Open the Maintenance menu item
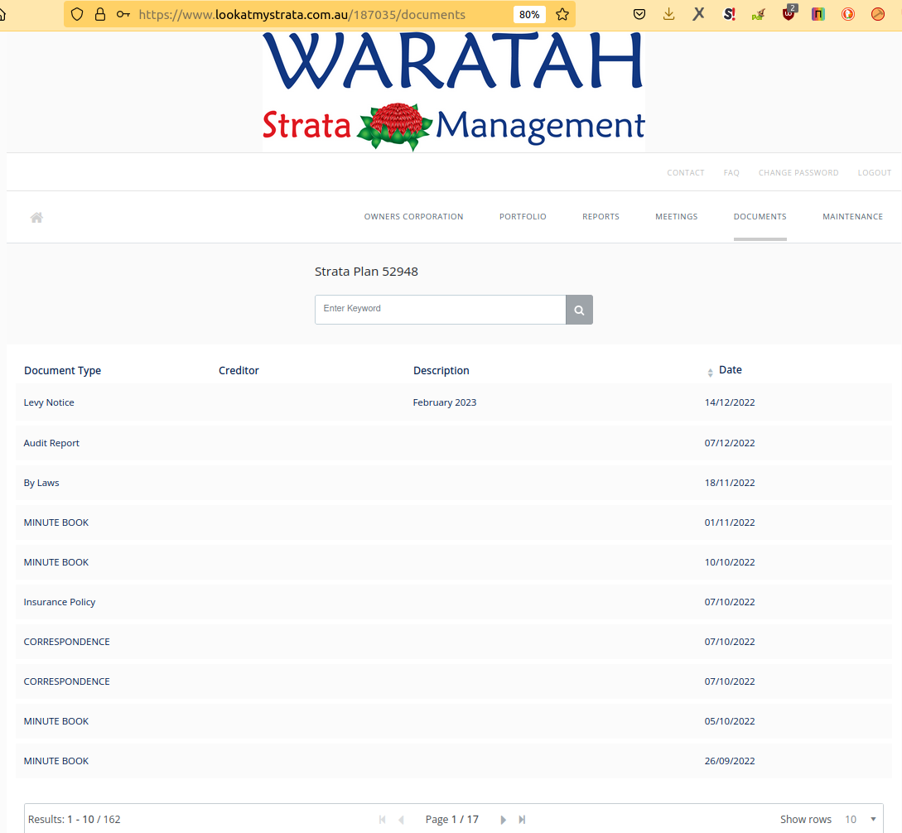Viewport: 902px width, 833px height. [x=852, y=217]
